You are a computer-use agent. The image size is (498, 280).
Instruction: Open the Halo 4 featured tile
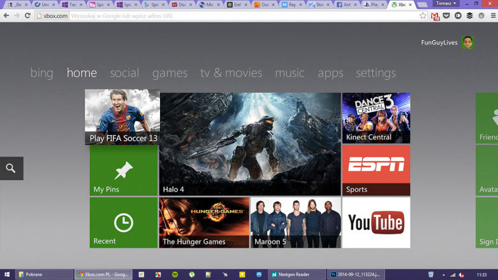click(x=250, y=144)
